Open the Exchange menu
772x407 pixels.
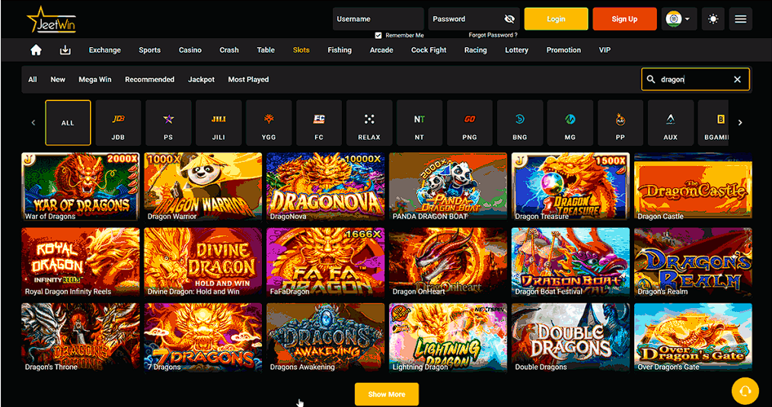pos(105,50)
